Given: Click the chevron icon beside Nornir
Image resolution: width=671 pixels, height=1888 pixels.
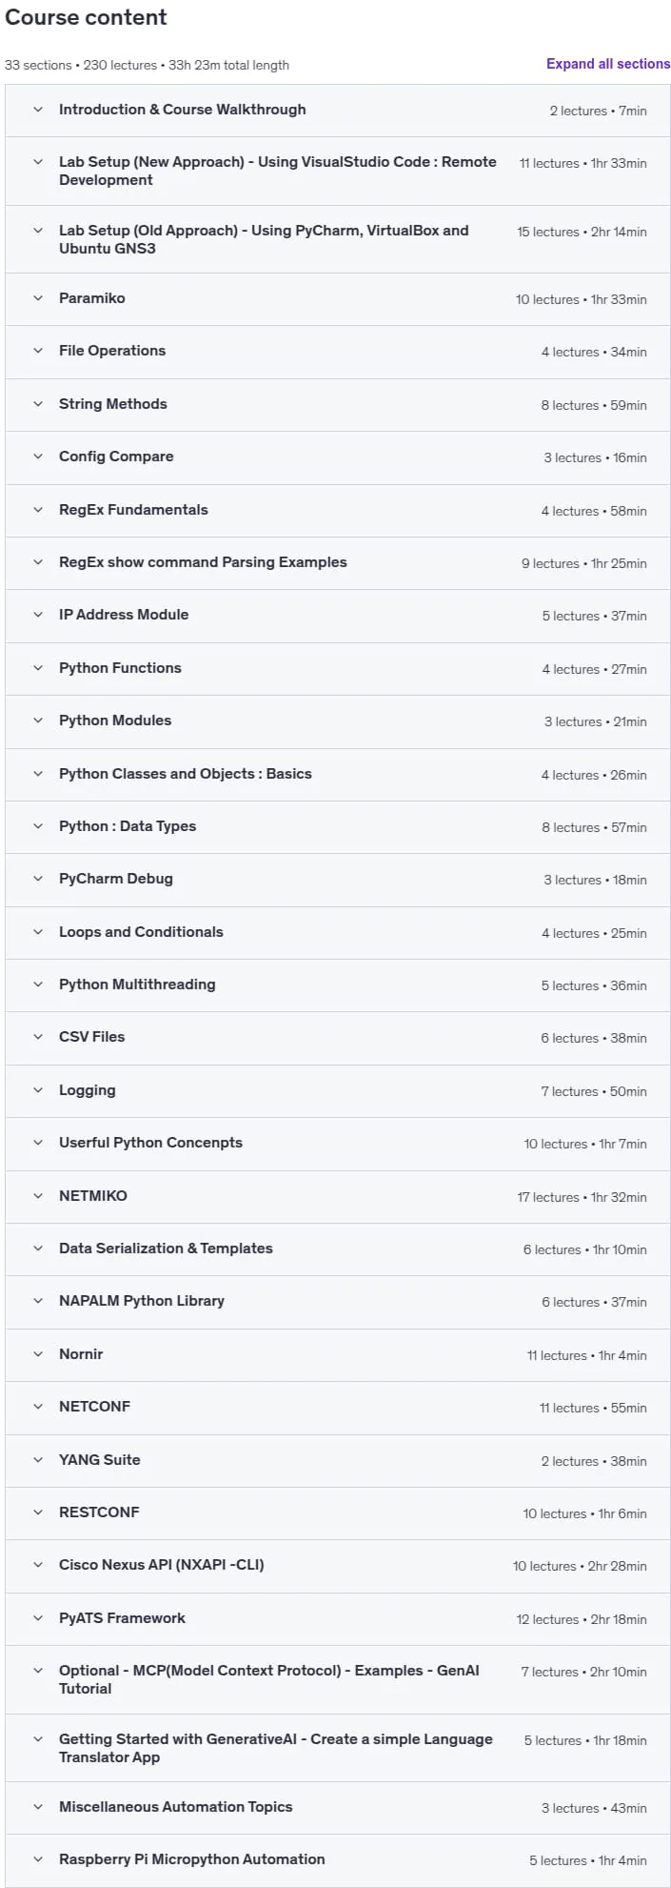Looking at the screenshot, I should pos(38,1354).
